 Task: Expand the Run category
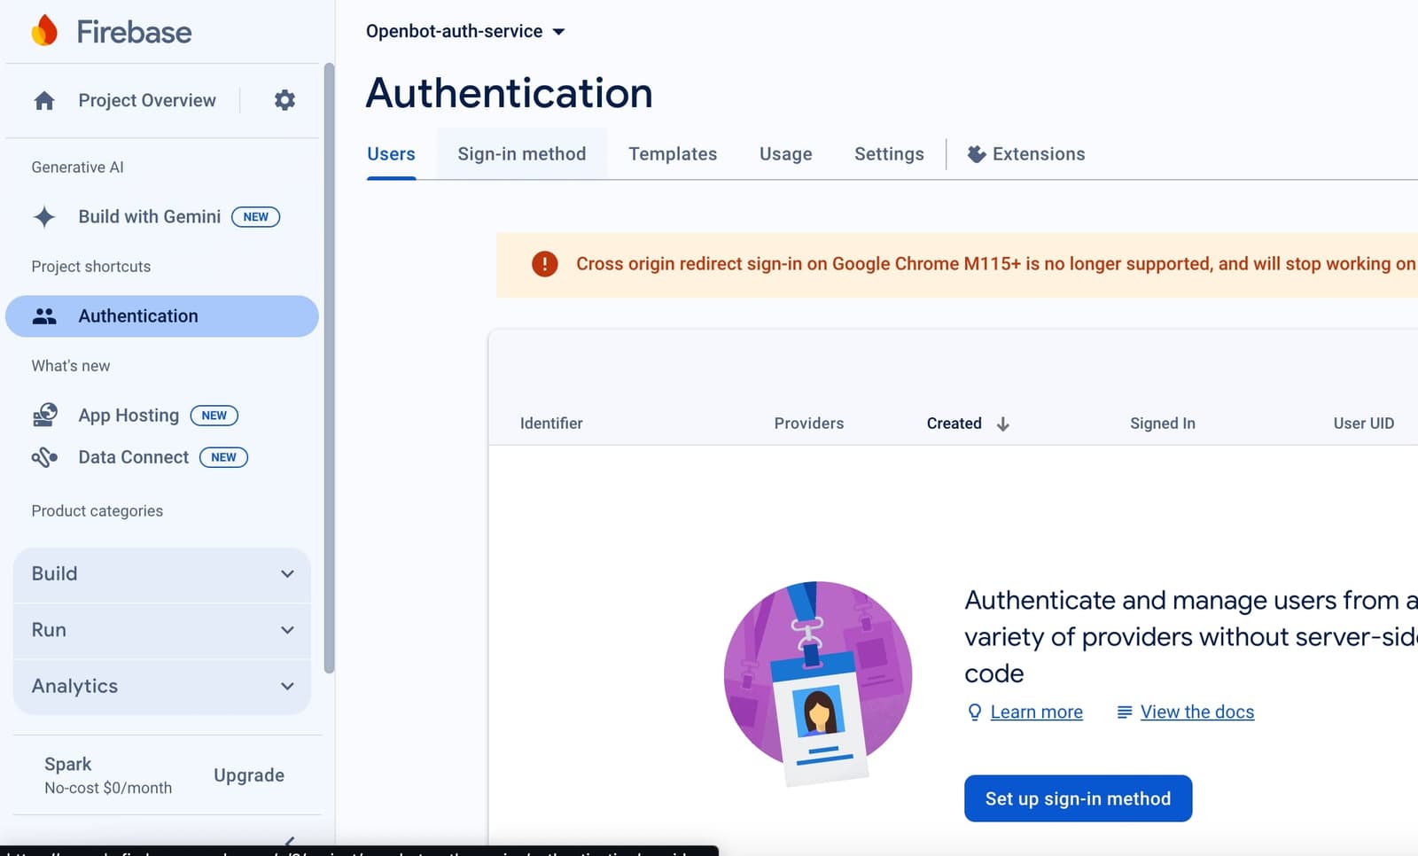coord(162,630)
